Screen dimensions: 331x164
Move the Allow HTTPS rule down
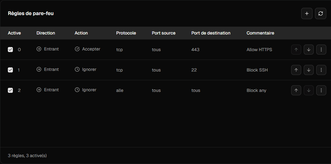point(308,50)
